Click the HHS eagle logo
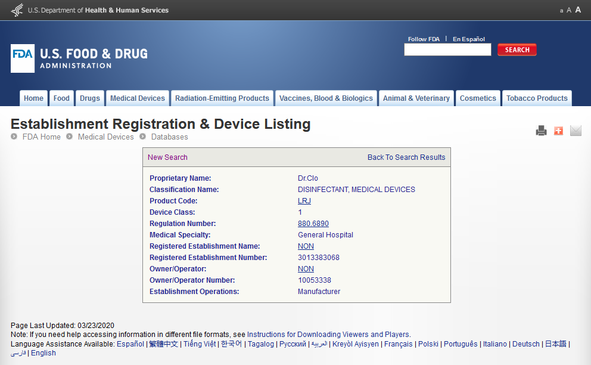The image size is (591, 365). click(17, 10)
